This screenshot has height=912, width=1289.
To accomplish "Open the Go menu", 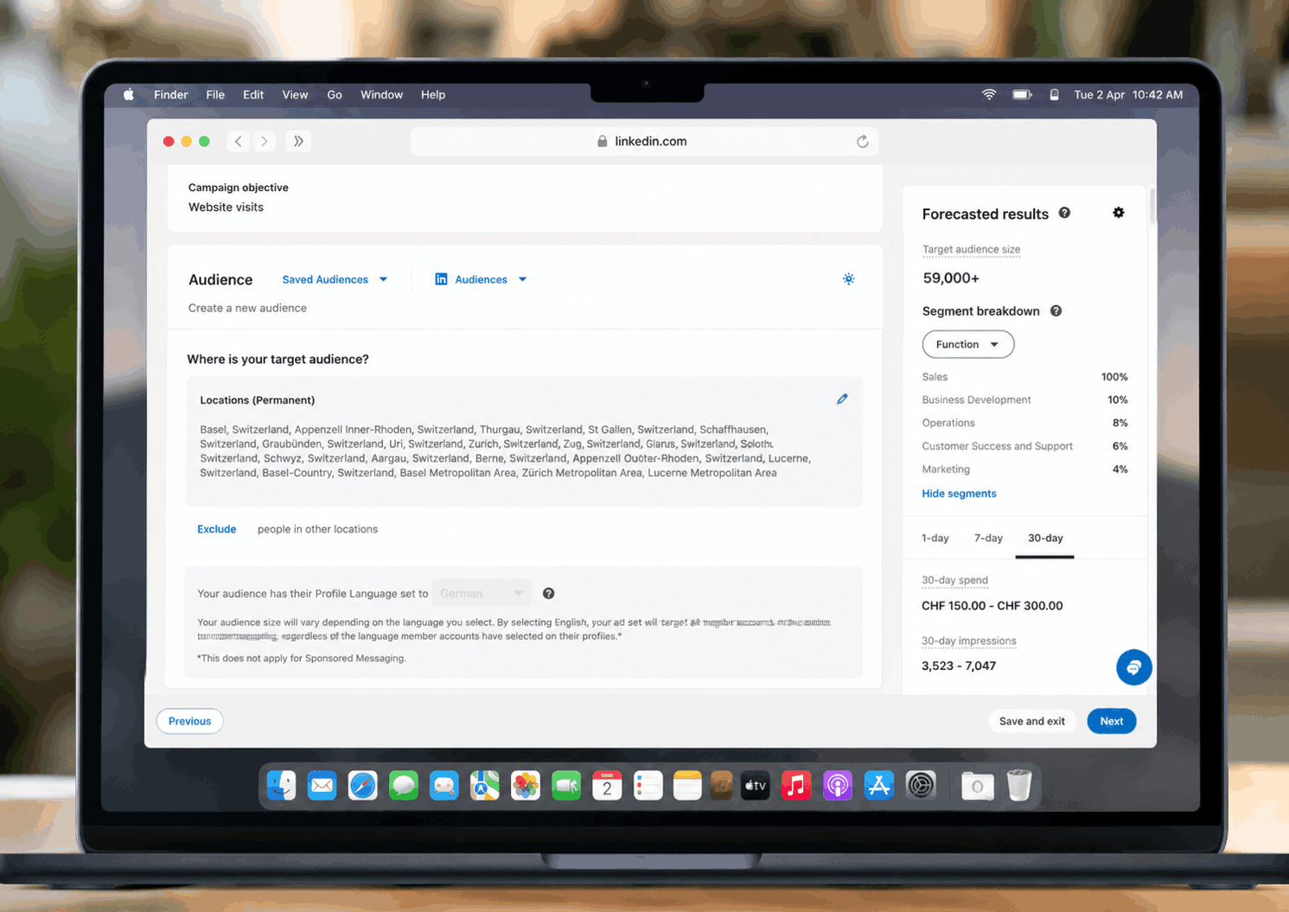I will (x=335, y=94).
